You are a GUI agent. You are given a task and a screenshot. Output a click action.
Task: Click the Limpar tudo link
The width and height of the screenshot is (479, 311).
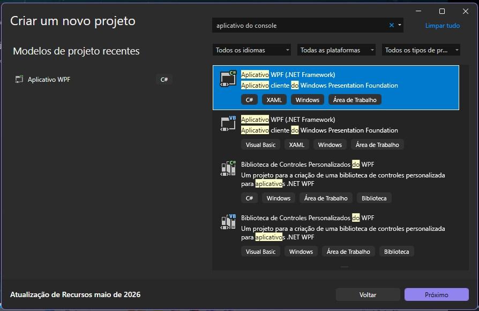pos(443,26)
